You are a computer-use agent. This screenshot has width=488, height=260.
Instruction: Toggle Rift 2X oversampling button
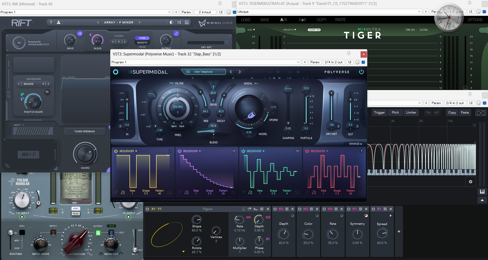80,33
